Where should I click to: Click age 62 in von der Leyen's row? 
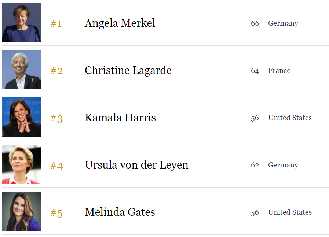pyautogui.click(x=255, y=165)
